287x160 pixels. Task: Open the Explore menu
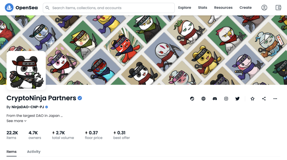[184, 8]
